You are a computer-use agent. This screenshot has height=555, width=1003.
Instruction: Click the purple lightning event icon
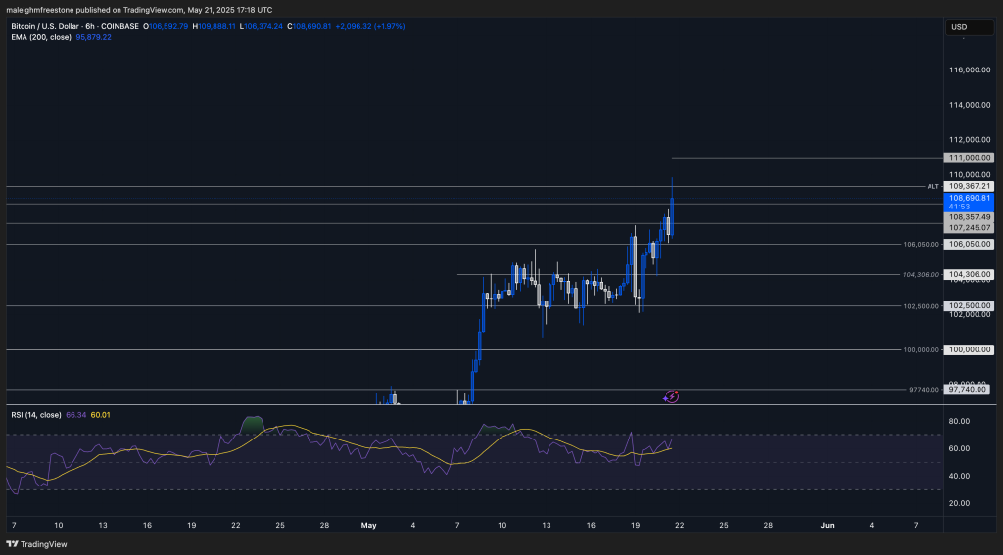(671, 396)
